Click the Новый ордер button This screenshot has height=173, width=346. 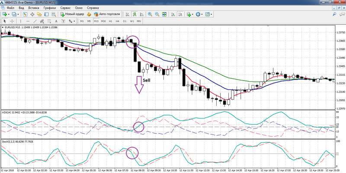coord(72,14)
